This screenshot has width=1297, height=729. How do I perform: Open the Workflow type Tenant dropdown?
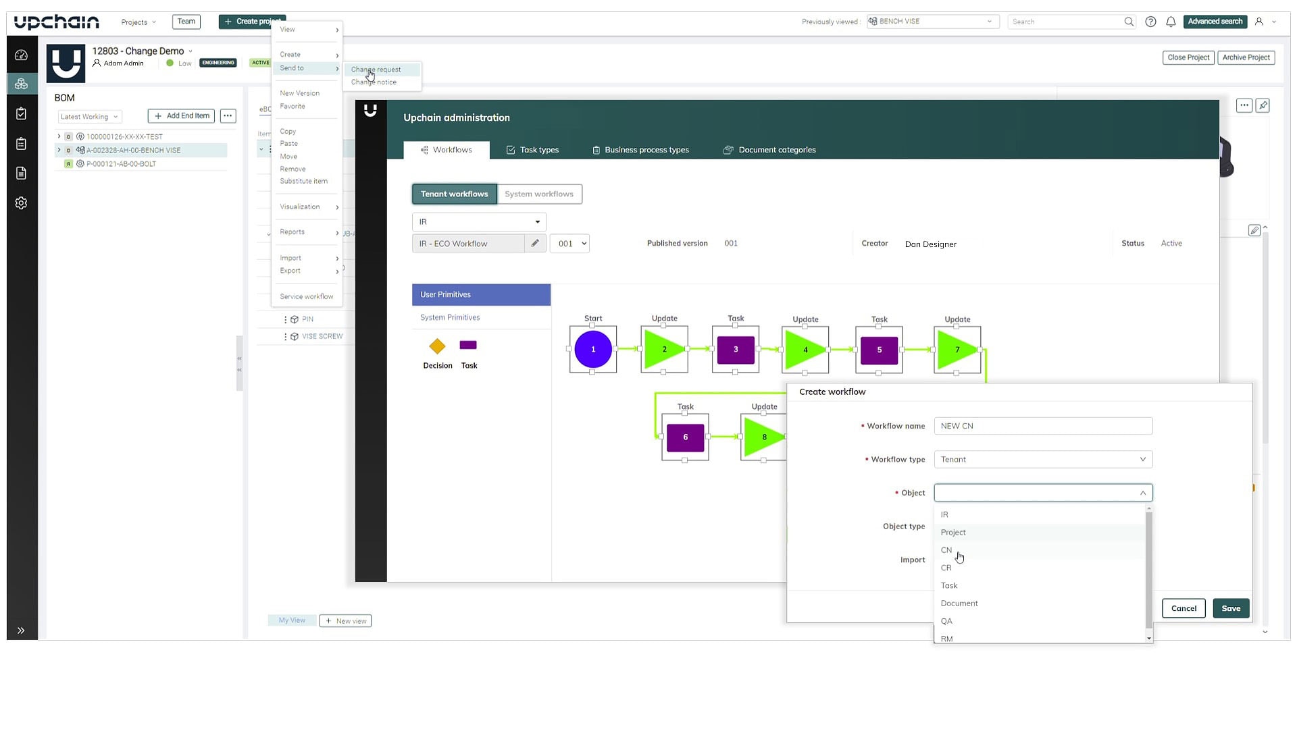[1042, 460]
